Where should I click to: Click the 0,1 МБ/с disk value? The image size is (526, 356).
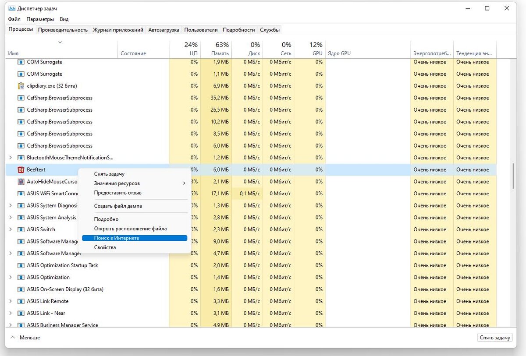click(x=250, y=194)
